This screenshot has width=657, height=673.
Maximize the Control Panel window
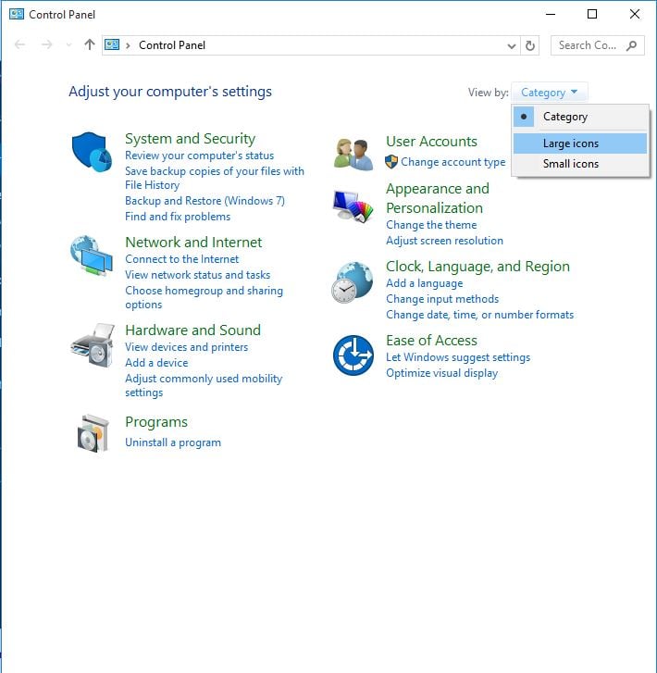point(592,14)
